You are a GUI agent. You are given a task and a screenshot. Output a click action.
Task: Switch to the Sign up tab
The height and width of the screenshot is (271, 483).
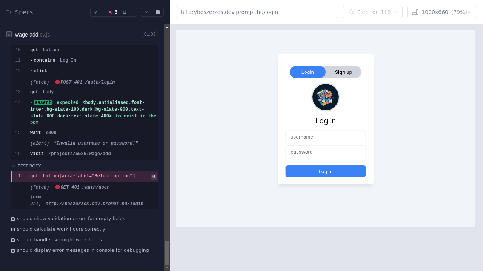pos(343,72)
